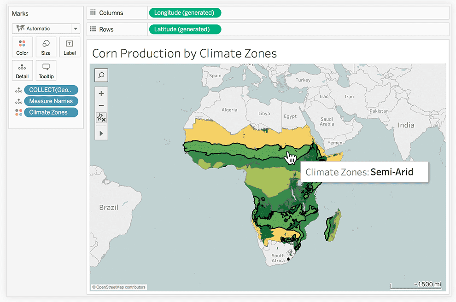
Task: Zoom in on the map
Action: (x=101, y=93)
